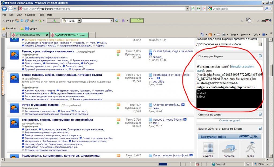
Task: Open the Google shortcut in the Favorites bar
Action: point(31,29)
